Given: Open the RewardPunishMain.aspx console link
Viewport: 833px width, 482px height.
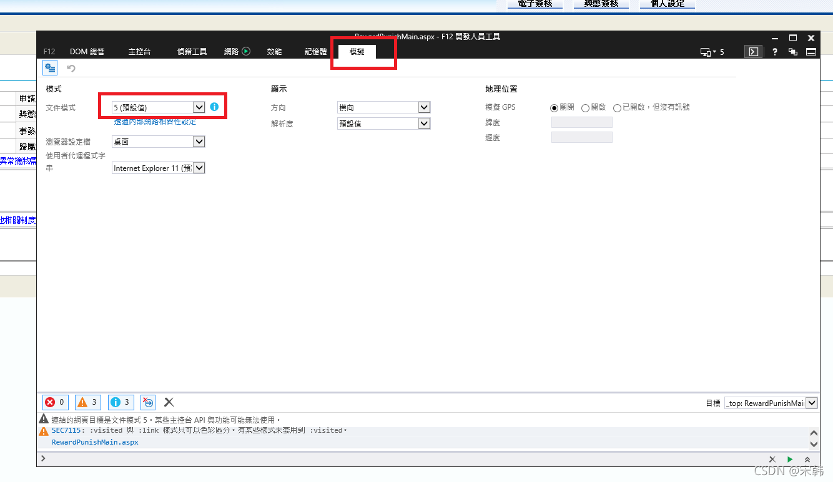Looking at the screenshot, I should pos(95,442).
